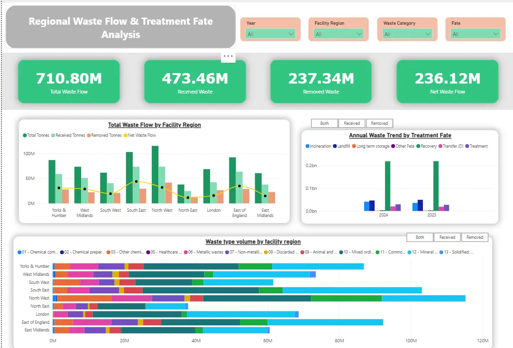Click the Treatment legend item
The height and width of the screenshot is (348, 513).
(476, 146)
